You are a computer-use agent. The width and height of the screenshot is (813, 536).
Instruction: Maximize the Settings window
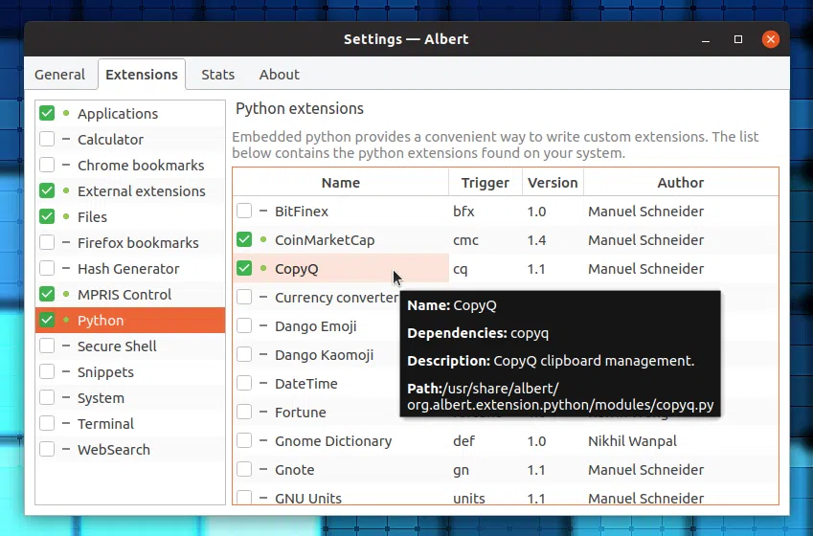tap(737, 39)
